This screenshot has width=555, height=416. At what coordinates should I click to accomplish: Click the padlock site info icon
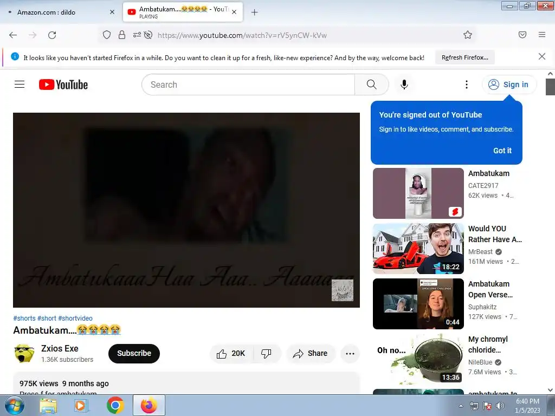pos(122,35)
